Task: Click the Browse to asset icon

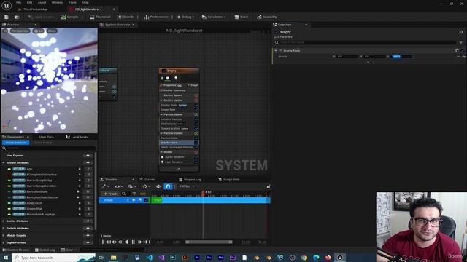Action: [x=17, y=17]
